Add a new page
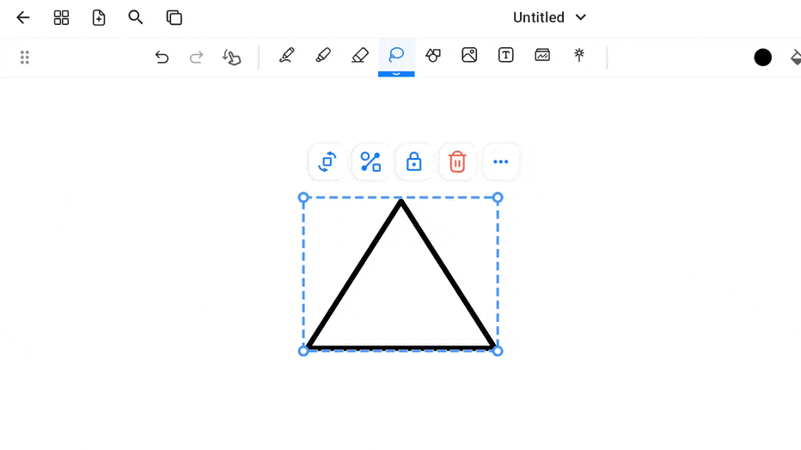The width and height of the screenshot is (801, 450). tap(99, 18)
